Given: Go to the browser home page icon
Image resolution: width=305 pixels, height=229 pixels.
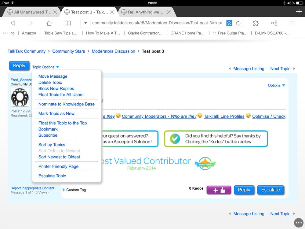Looking at the screenshot, I should (x=49, y=23).
